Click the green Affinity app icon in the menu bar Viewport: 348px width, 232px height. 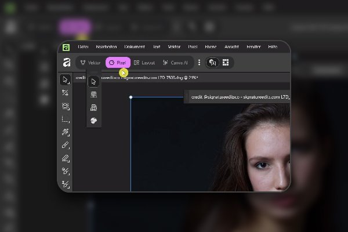[x=66, y=48]
